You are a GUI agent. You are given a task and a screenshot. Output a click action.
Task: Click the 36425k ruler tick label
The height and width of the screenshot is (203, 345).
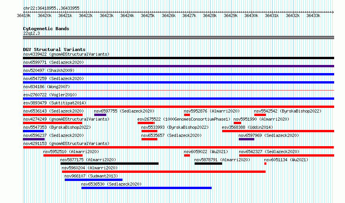pyautogui.click(x=148, y=15)
